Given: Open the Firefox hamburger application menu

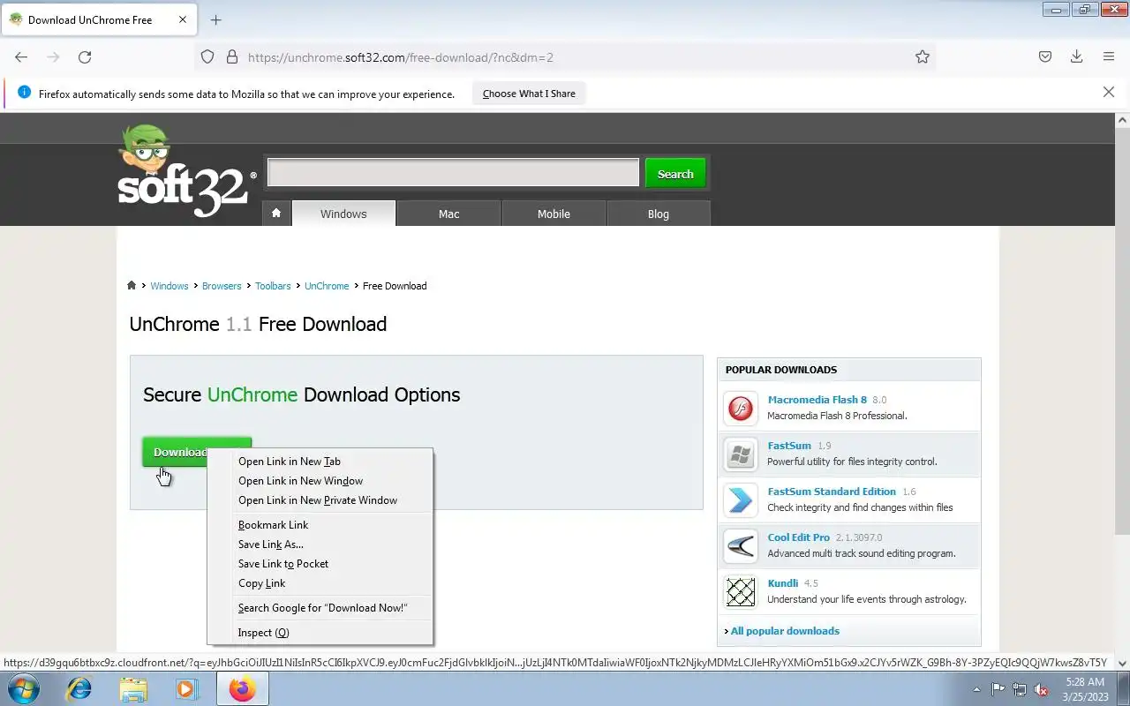Looking at the screenshot, I should click(x=1109, y=56).
